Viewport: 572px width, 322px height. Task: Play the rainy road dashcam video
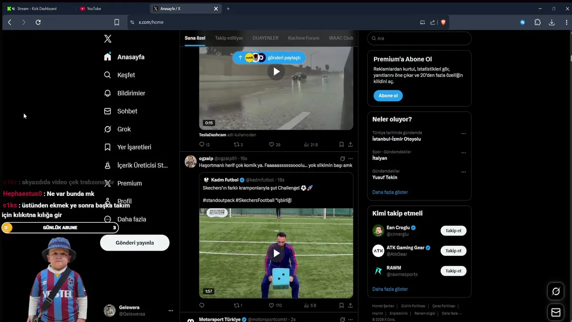tap(276, 72)
